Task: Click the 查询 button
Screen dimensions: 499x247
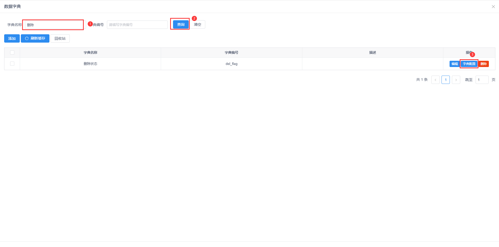Action: pos(181,24)
